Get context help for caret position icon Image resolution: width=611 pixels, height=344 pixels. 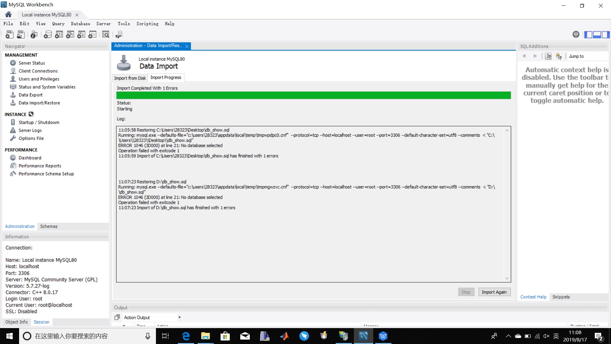pos(548,56)
